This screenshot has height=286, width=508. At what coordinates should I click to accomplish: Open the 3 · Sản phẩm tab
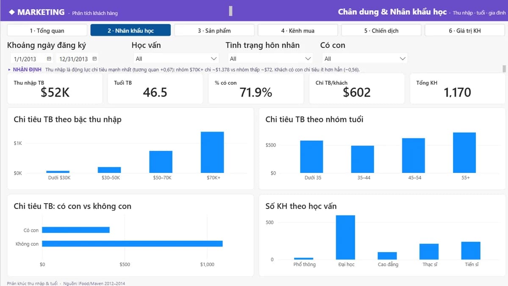(214, 31)
